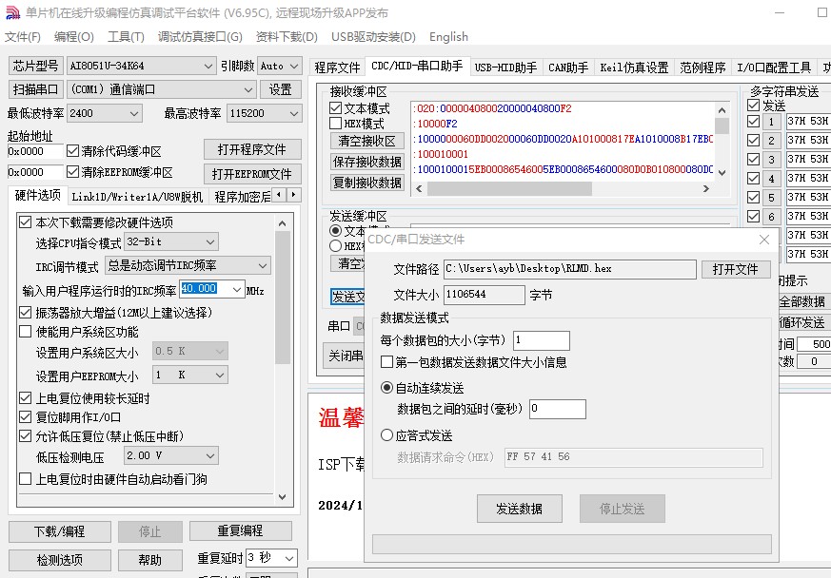831x578 pixels.
Task: Click hardware options list scroll-up arrow
Action: [x=283, y=223]
